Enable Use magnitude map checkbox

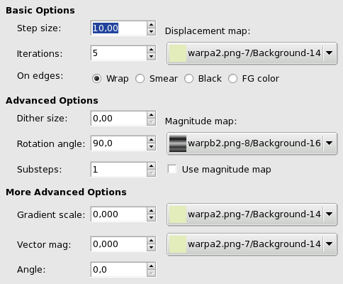click(172, 169)
